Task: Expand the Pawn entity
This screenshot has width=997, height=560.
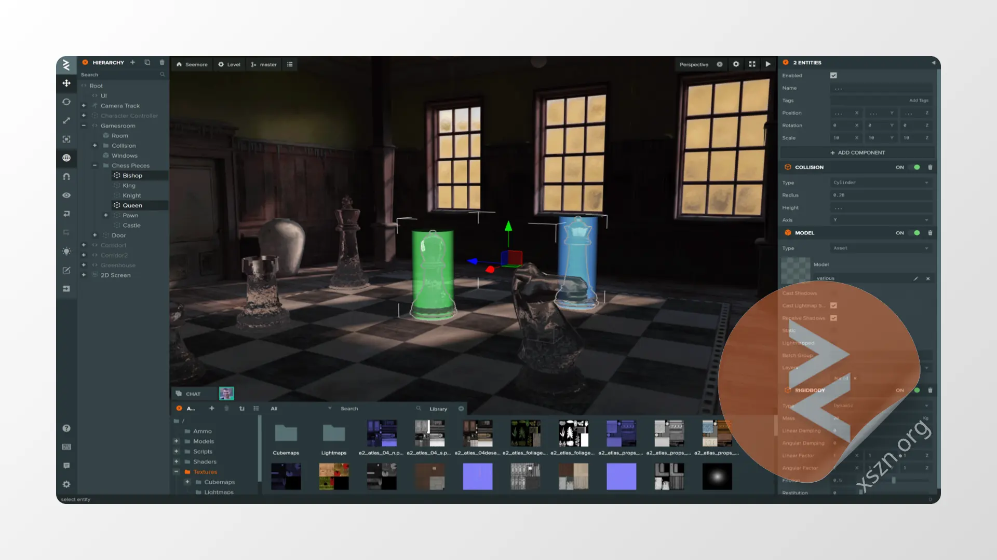Action: tap(106, 215)
